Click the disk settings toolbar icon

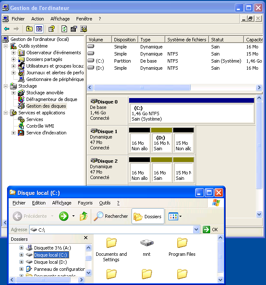pyautogui.click(x=84, y=29)
